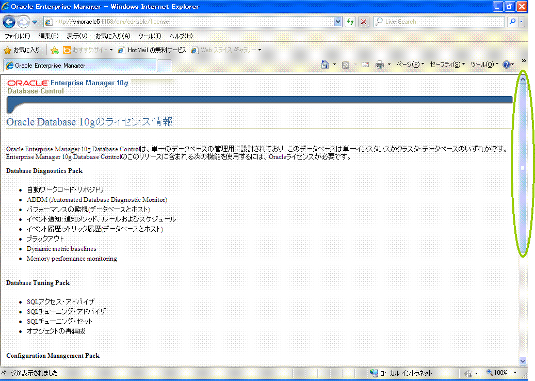The image size is (535, 381).
Task: Click the ローカル イントラネット zone icon
Action: (x=375, y=373)
